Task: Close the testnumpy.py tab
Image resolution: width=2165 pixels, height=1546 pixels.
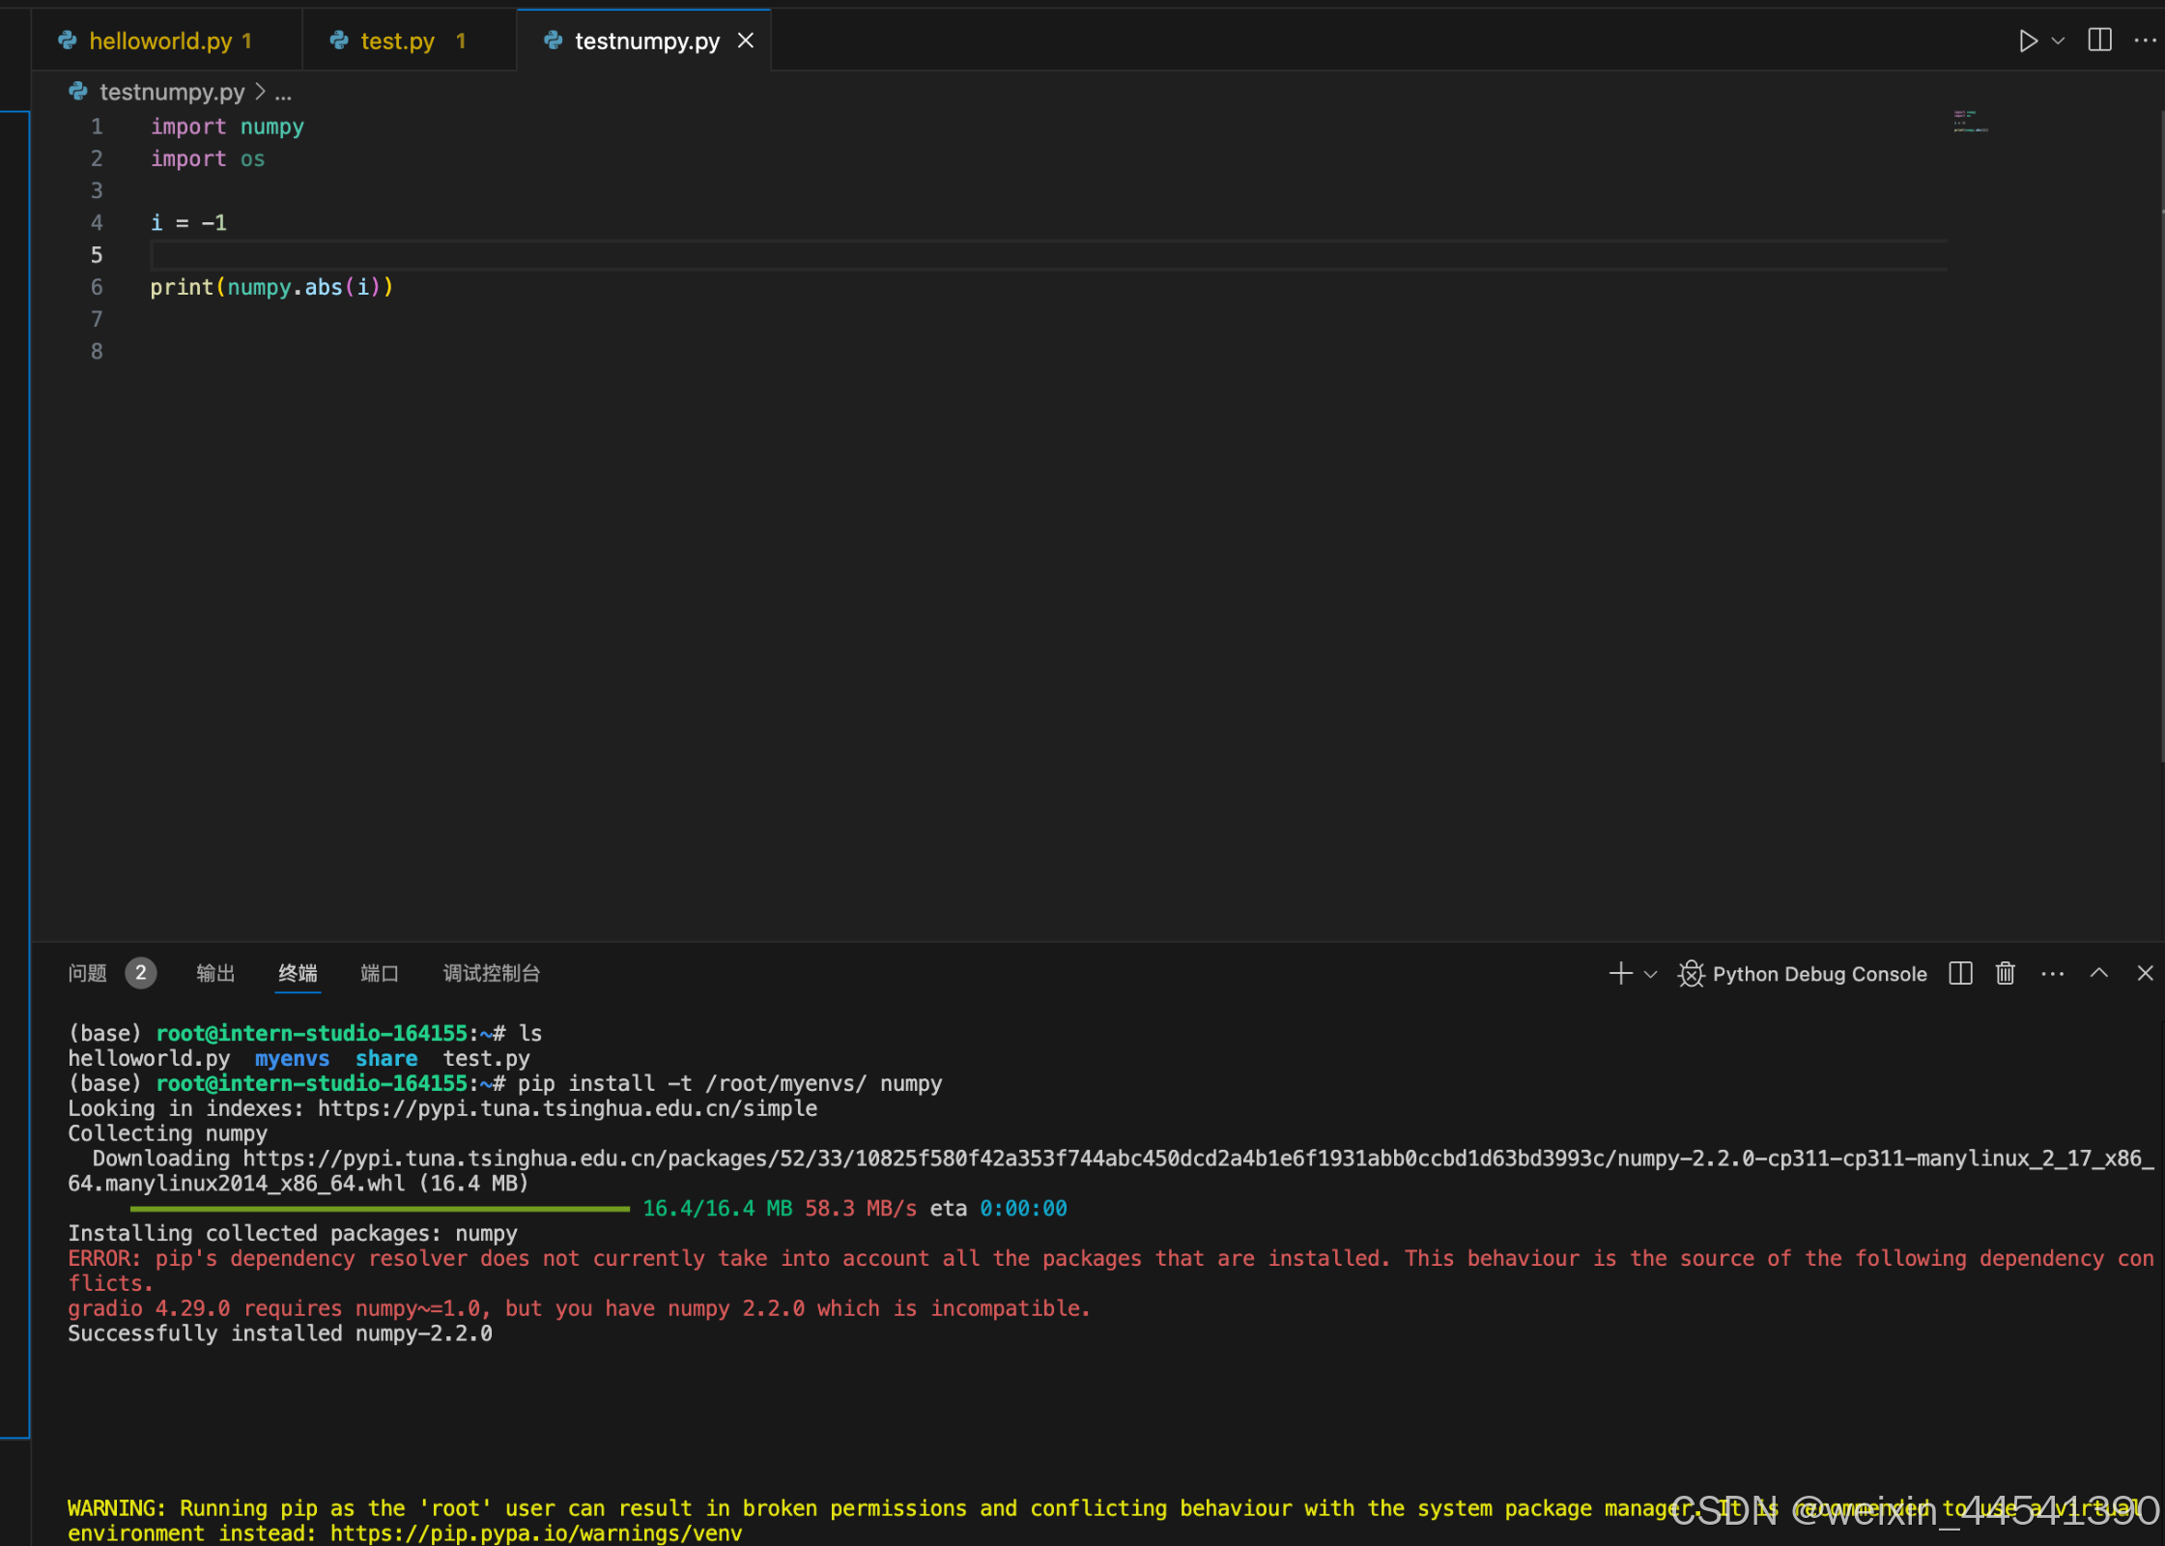Action: (x=746, y=41)
